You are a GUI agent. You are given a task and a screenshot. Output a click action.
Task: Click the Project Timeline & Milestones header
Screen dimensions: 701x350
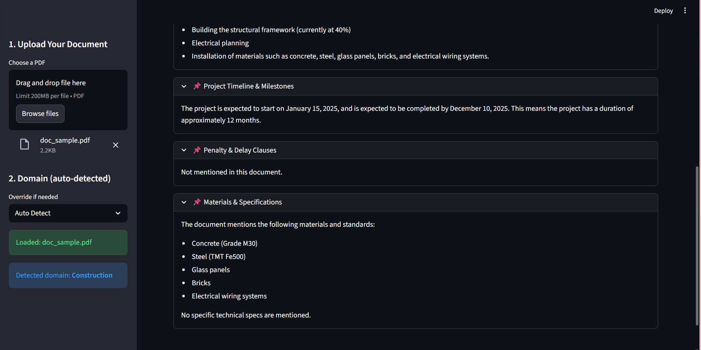click(249, 86)
